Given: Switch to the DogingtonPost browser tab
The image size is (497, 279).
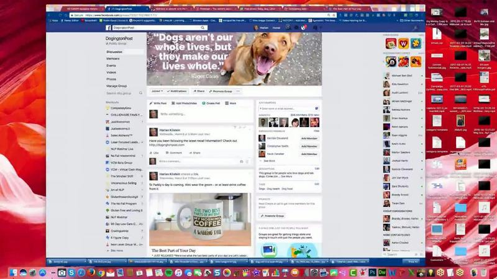Looking at the screenshot, I should pos(127,9).
